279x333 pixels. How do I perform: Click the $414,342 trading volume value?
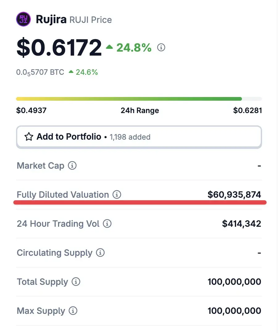(241, 224)
